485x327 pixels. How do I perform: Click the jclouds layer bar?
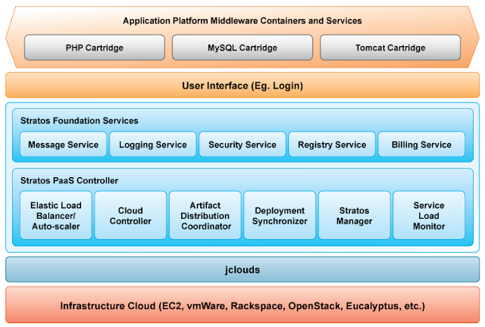click(242, 269)
